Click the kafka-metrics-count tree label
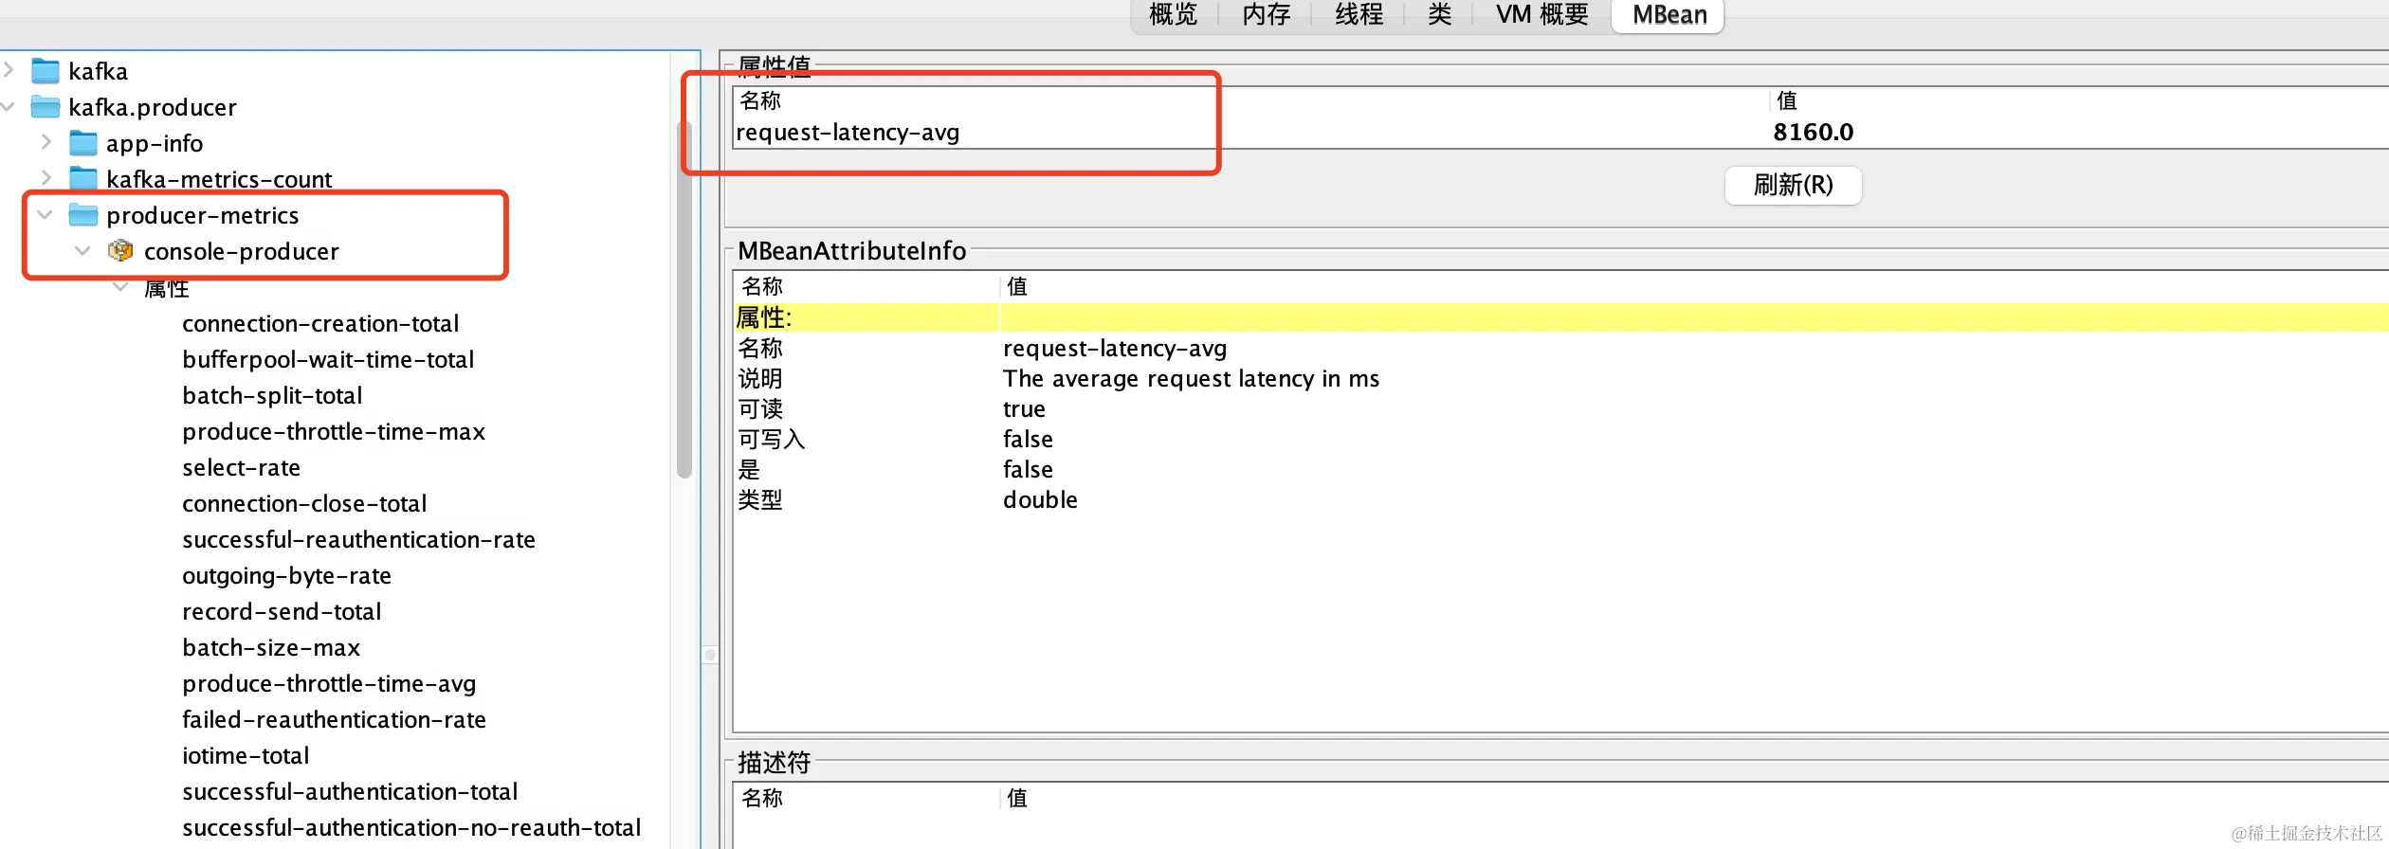This screenshot has width=2389, height=849. click(219, 180)
